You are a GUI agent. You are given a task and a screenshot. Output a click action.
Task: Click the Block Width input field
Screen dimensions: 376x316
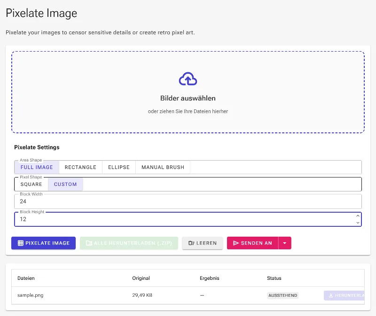click(188, 201)
